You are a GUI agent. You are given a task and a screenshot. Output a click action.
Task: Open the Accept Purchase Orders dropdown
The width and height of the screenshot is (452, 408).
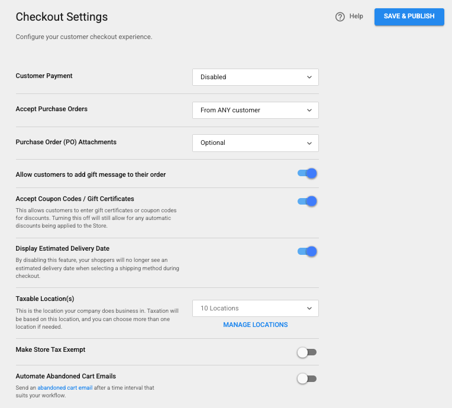[x=256, y=110]
